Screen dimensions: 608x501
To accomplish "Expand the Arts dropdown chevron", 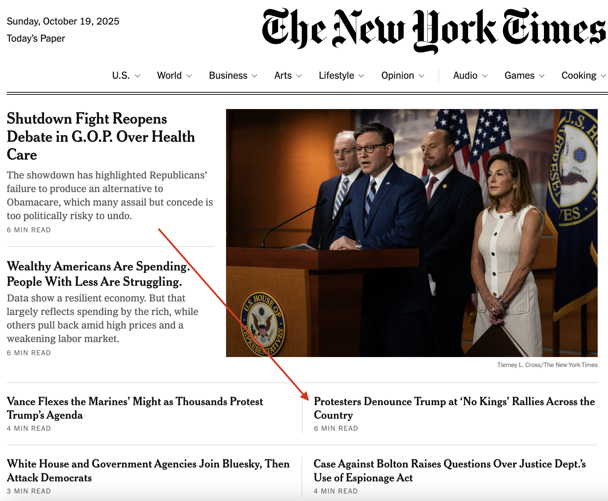I will click(299, 76).
